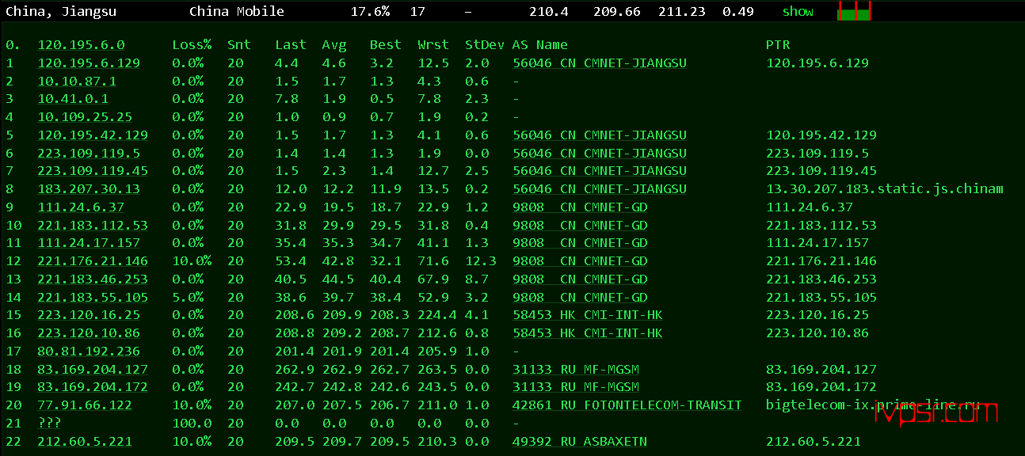Select 'China, Jiangsu' location text
1025x456 pixels.
61,12
